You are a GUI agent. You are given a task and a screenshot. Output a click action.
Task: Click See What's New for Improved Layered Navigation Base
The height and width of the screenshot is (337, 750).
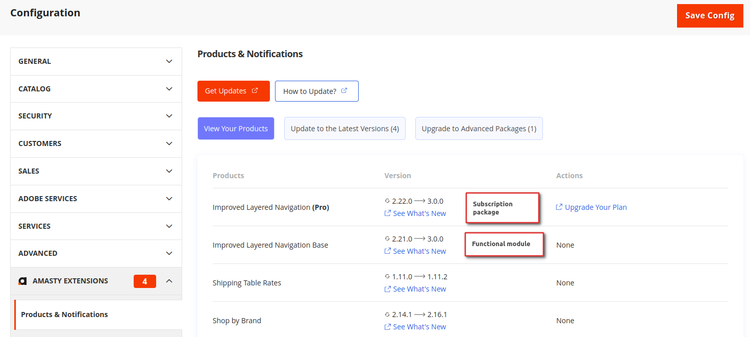tap(419, 251)
